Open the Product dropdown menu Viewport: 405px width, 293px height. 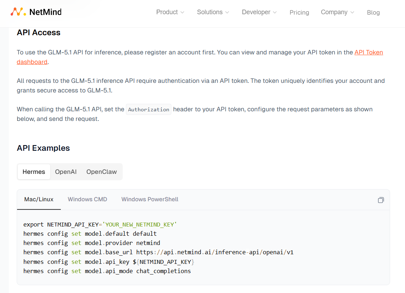(170, 12)
